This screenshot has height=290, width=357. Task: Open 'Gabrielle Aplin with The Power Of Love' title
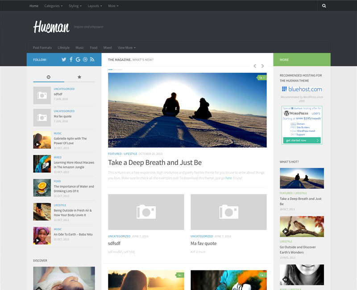pos(70,141)
